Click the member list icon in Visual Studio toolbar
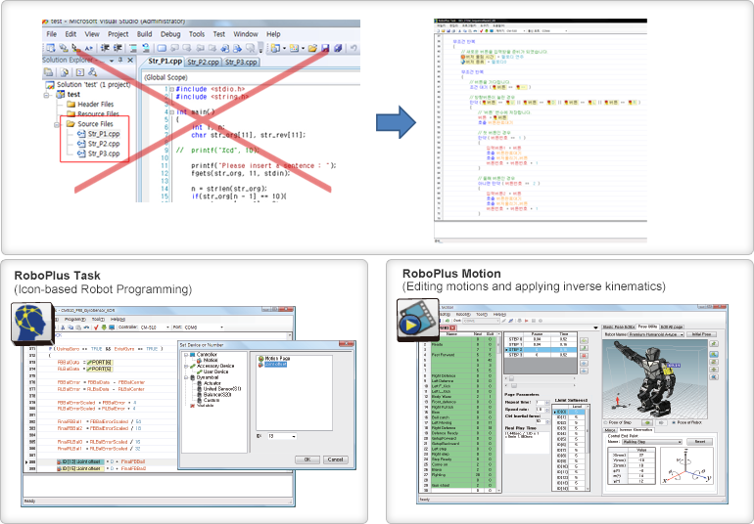This screenshot has width=754, height=524. click(51, 48)
